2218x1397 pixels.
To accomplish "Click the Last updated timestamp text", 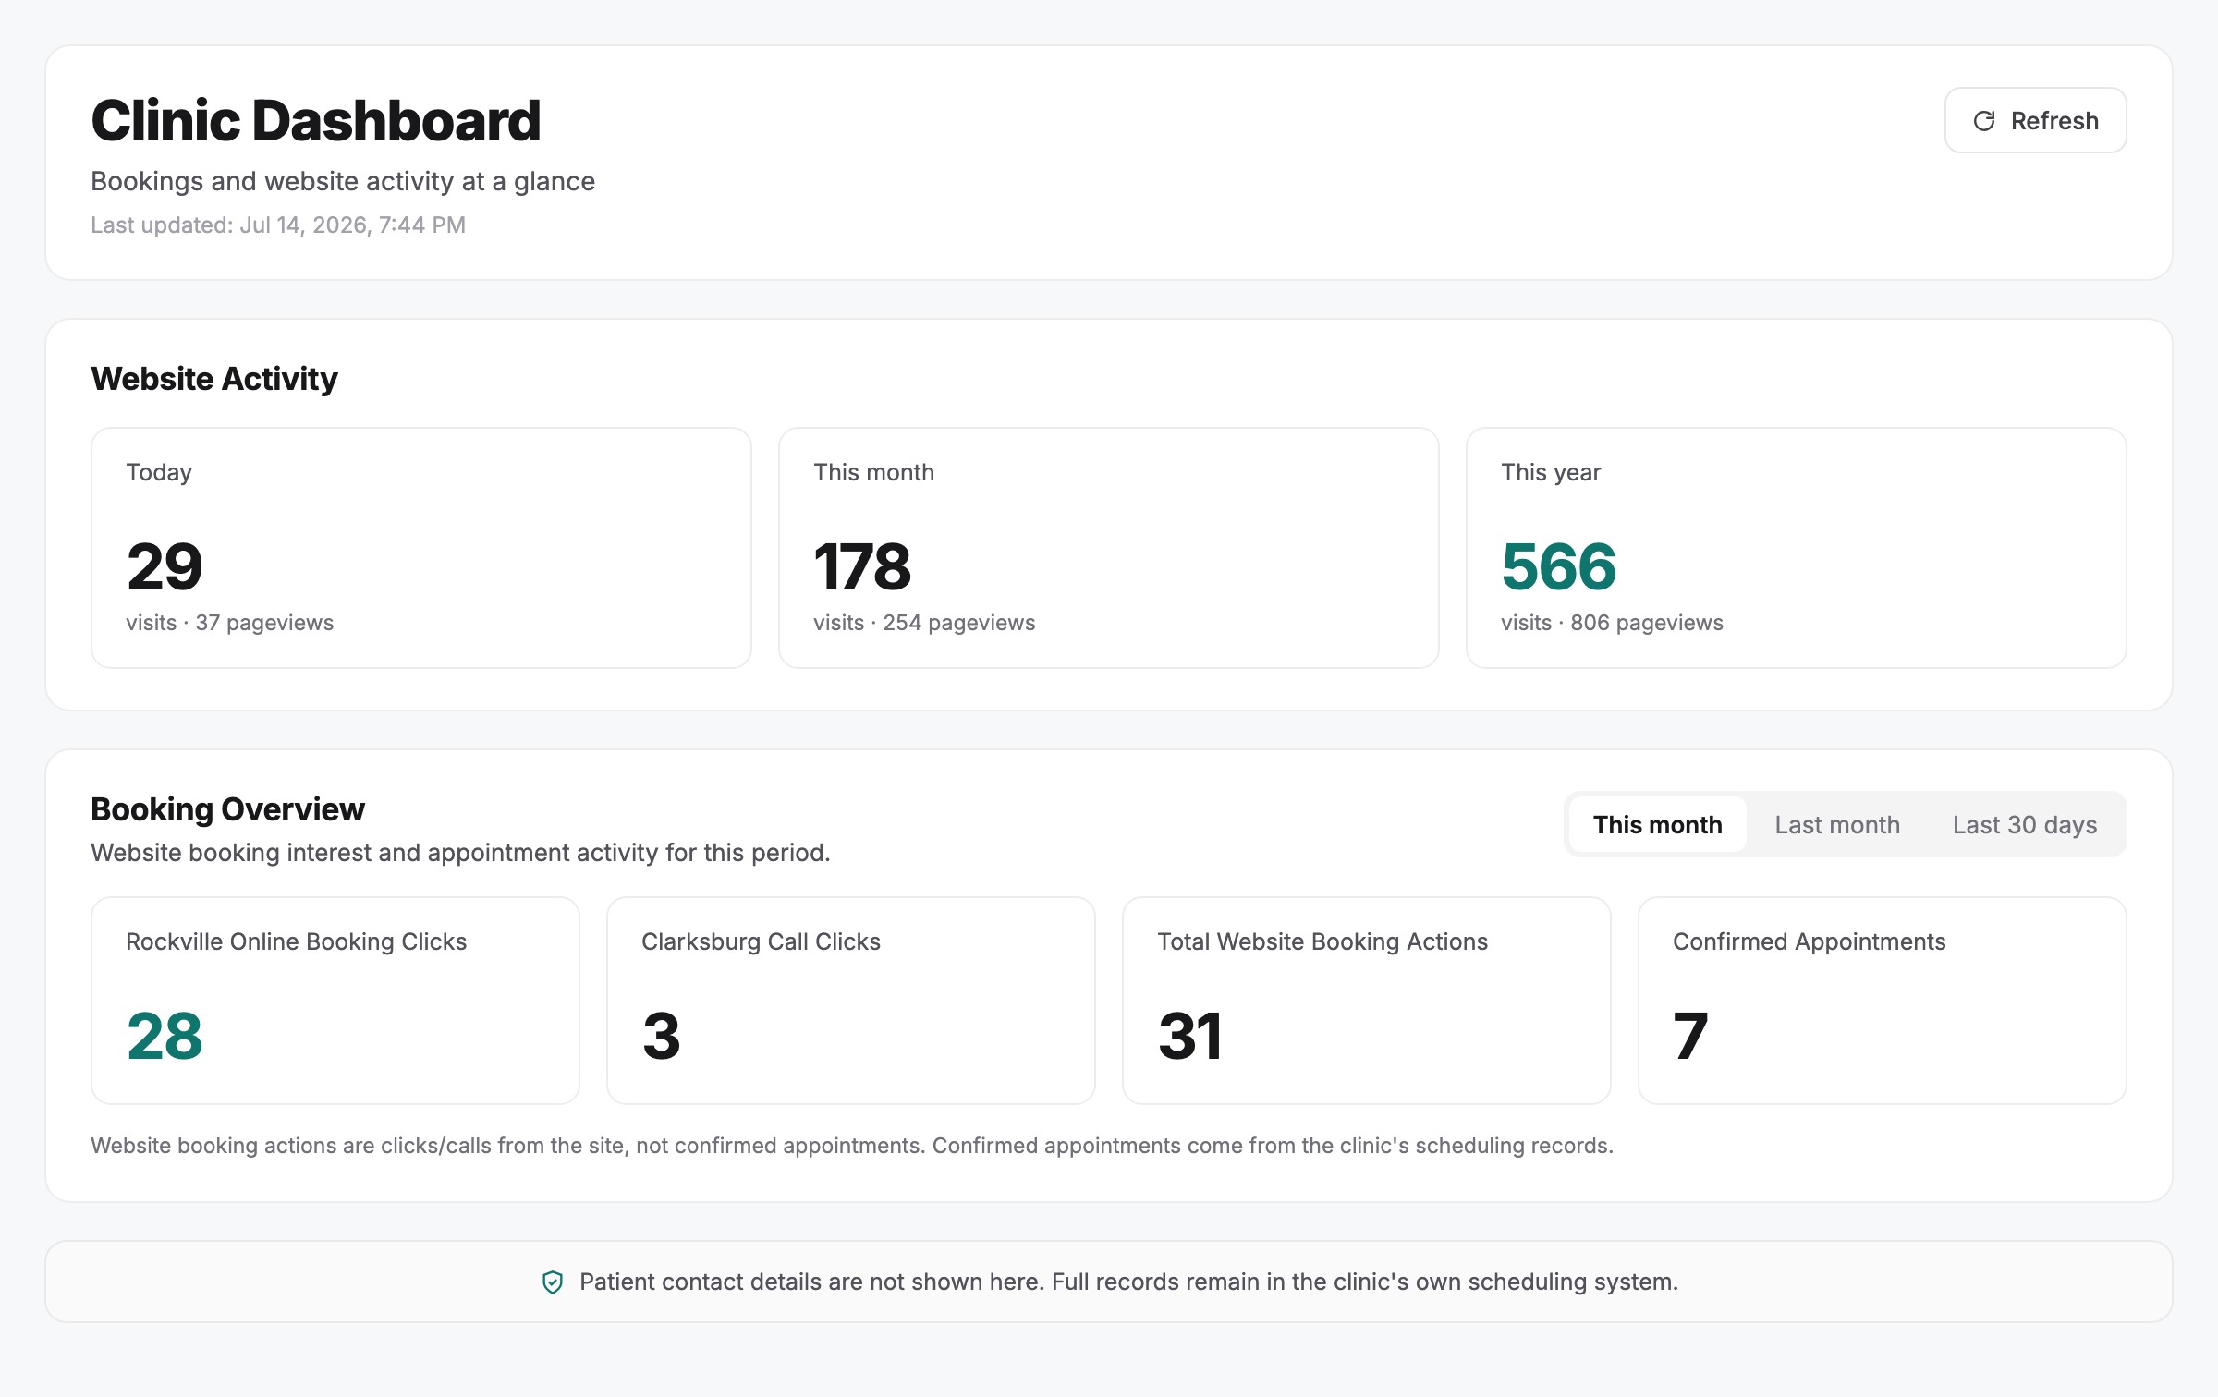I will pyautogui.click(x=278, y=225).
